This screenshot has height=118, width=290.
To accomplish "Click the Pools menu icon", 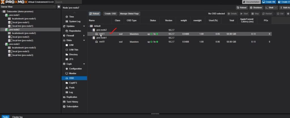I will 67,88.
